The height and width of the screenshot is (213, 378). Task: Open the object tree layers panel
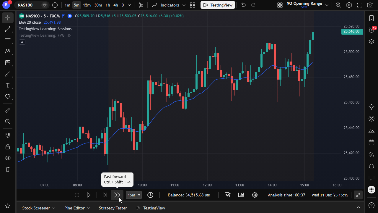[x=372, y=41]
